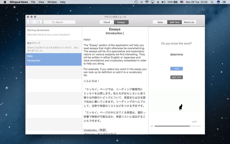This screenshot has height=144, width=230.
Task: Switch to the Essays segment
Action: (x=121, y=22)
